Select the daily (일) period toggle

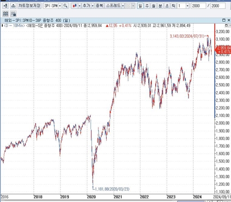(x=140, y=6)
